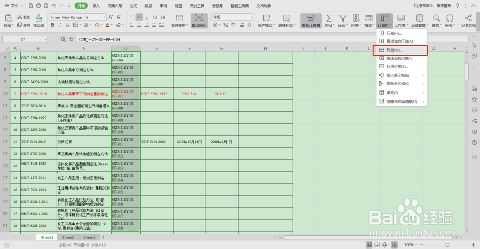Click the search commands box (查找命令)
The width and height of the screenshot is (480, 249).
pos(433,5)
